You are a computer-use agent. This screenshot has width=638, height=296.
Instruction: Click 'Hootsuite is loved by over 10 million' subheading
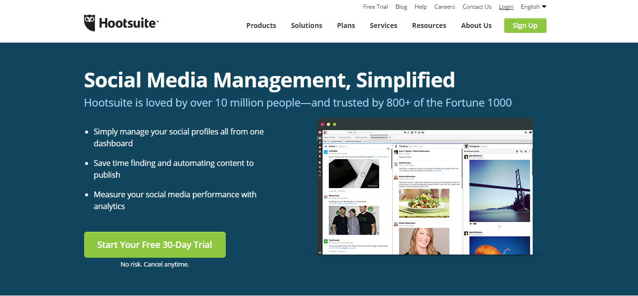pos(298,103)
